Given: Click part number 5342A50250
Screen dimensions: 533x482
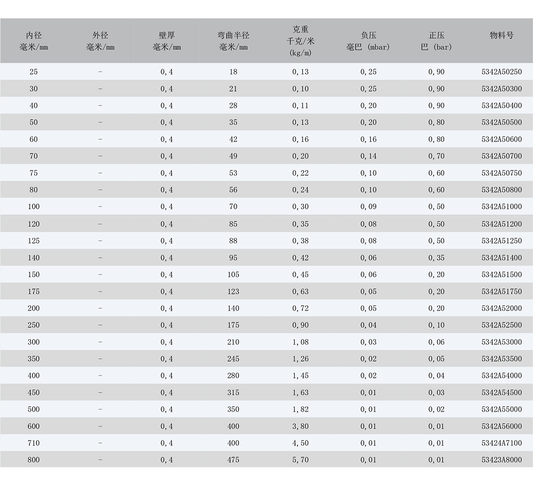Looking at the screenshot, I should click(x=501, y=72).
